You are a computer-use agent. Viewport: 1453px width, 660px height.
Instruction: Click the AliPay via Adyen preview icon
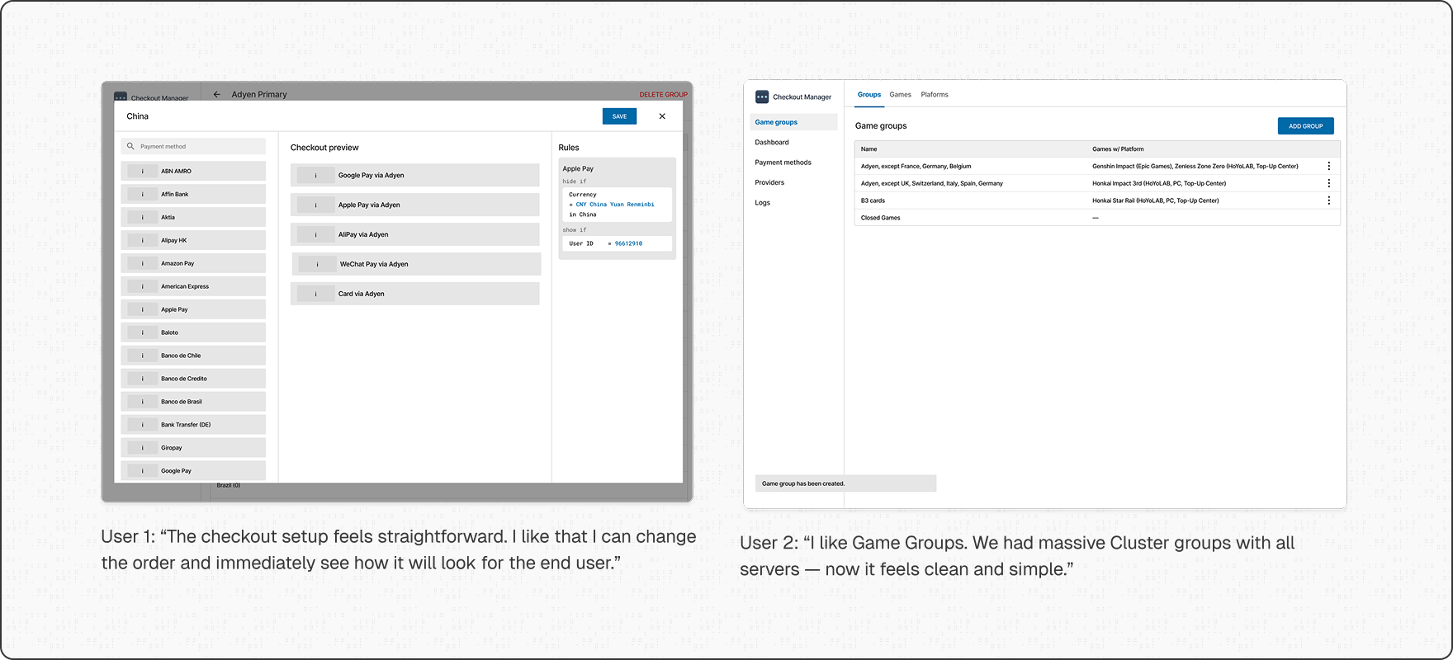pos(315,234)
